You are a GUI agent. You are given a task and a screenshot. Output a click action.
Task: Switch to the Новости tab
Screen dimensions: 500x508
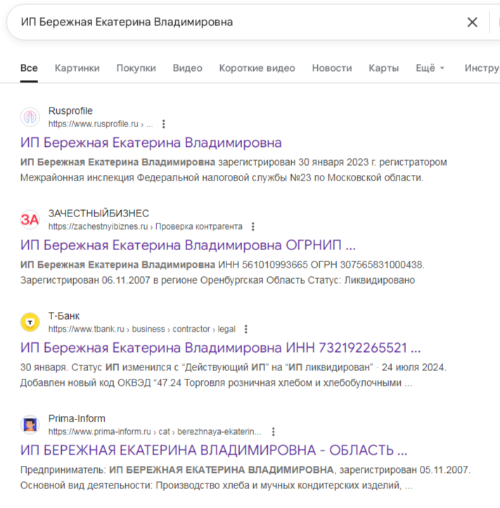(332, 68)
